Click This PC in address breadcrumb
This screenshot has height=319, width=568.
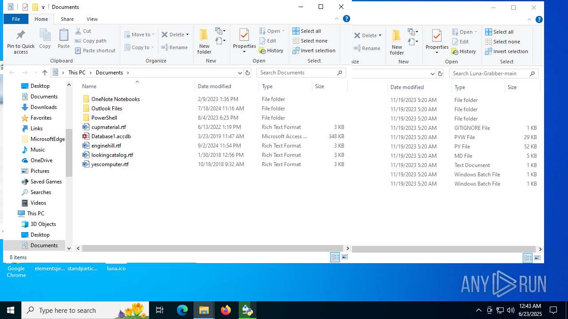click(x=77, y=73)
